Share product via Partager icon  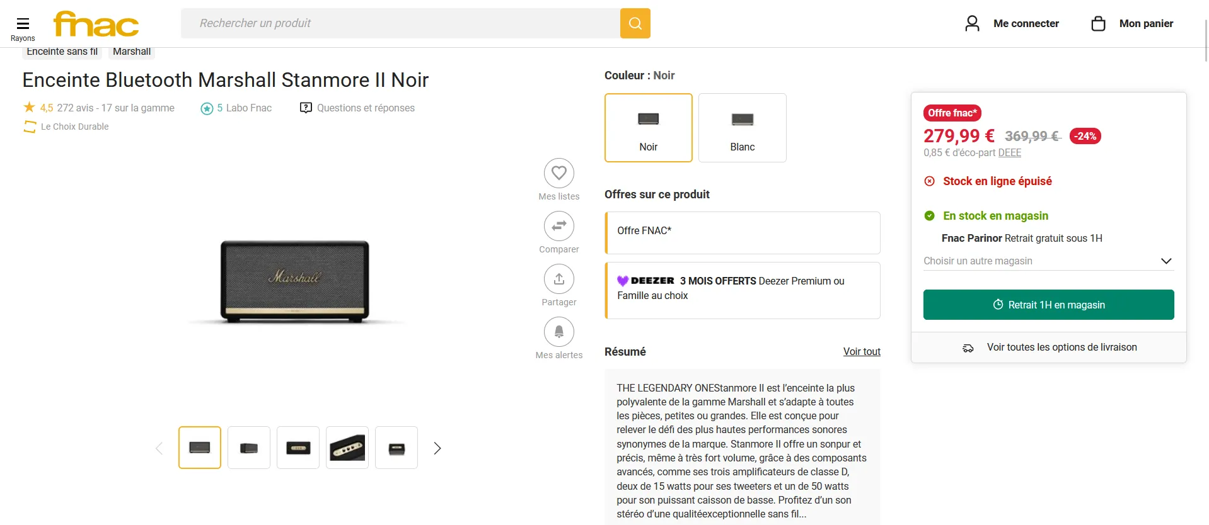click(558, 279)
